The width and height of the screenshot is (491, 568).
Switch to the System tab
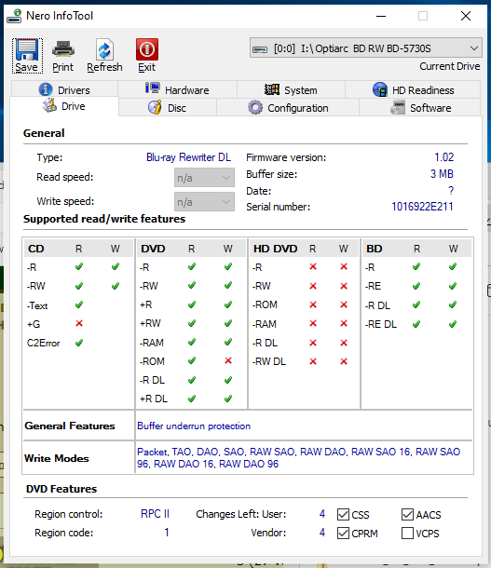(x=291, y=89)
